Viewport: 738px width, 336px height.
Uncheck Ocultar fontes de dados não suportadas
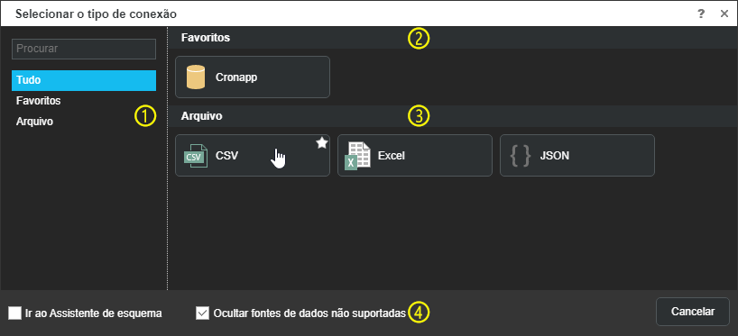click(x=202, y=313)
